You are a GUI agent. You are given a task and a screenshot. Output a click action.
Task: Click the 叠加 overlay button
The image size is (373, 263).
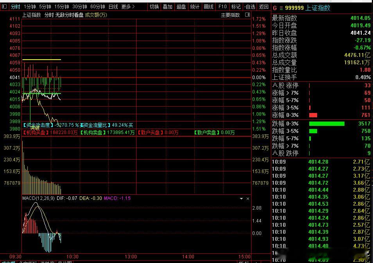167,7
